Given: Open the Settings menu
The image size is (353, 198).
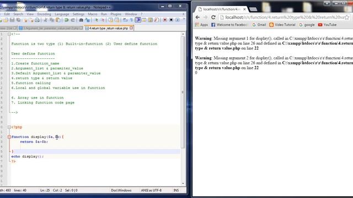Looking at the screenshot, I should click(x=78, y=14).
